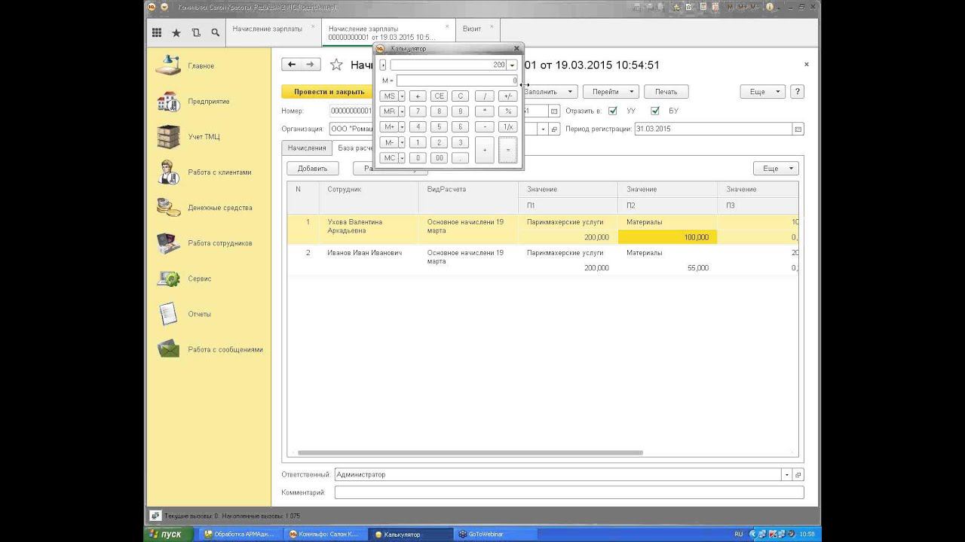Select highlighted Материалы value 100,000 cell
Image resolution: width=965 pixels, height=542 pixels.
click(x=667, y=237)
